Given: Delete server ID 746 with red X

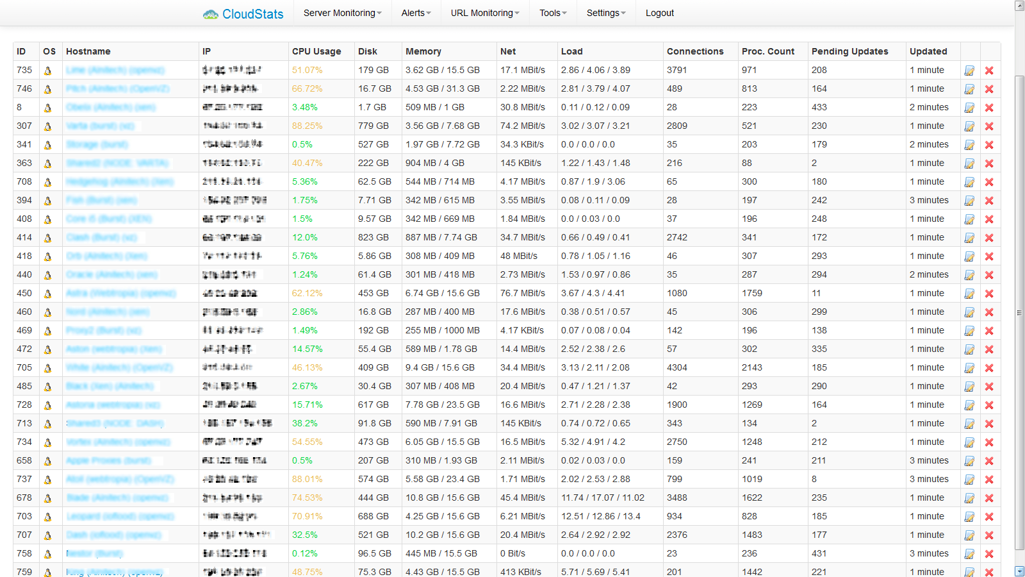Looking at the screenshot, I should point(989,89).
